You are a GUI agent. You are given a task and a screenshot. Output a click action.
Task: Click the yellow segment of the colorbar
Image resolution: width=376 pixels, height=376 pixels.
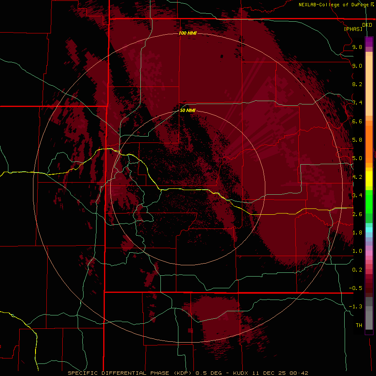[x=369, y=179]
